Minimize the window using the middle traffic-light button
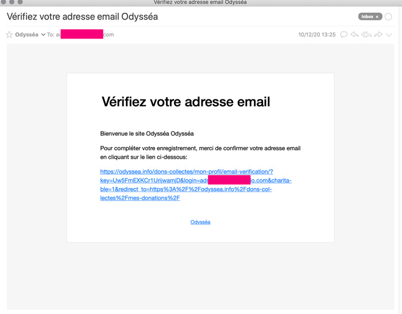The height and width of the screenshot is (314, 402). [x=12, y=2]
